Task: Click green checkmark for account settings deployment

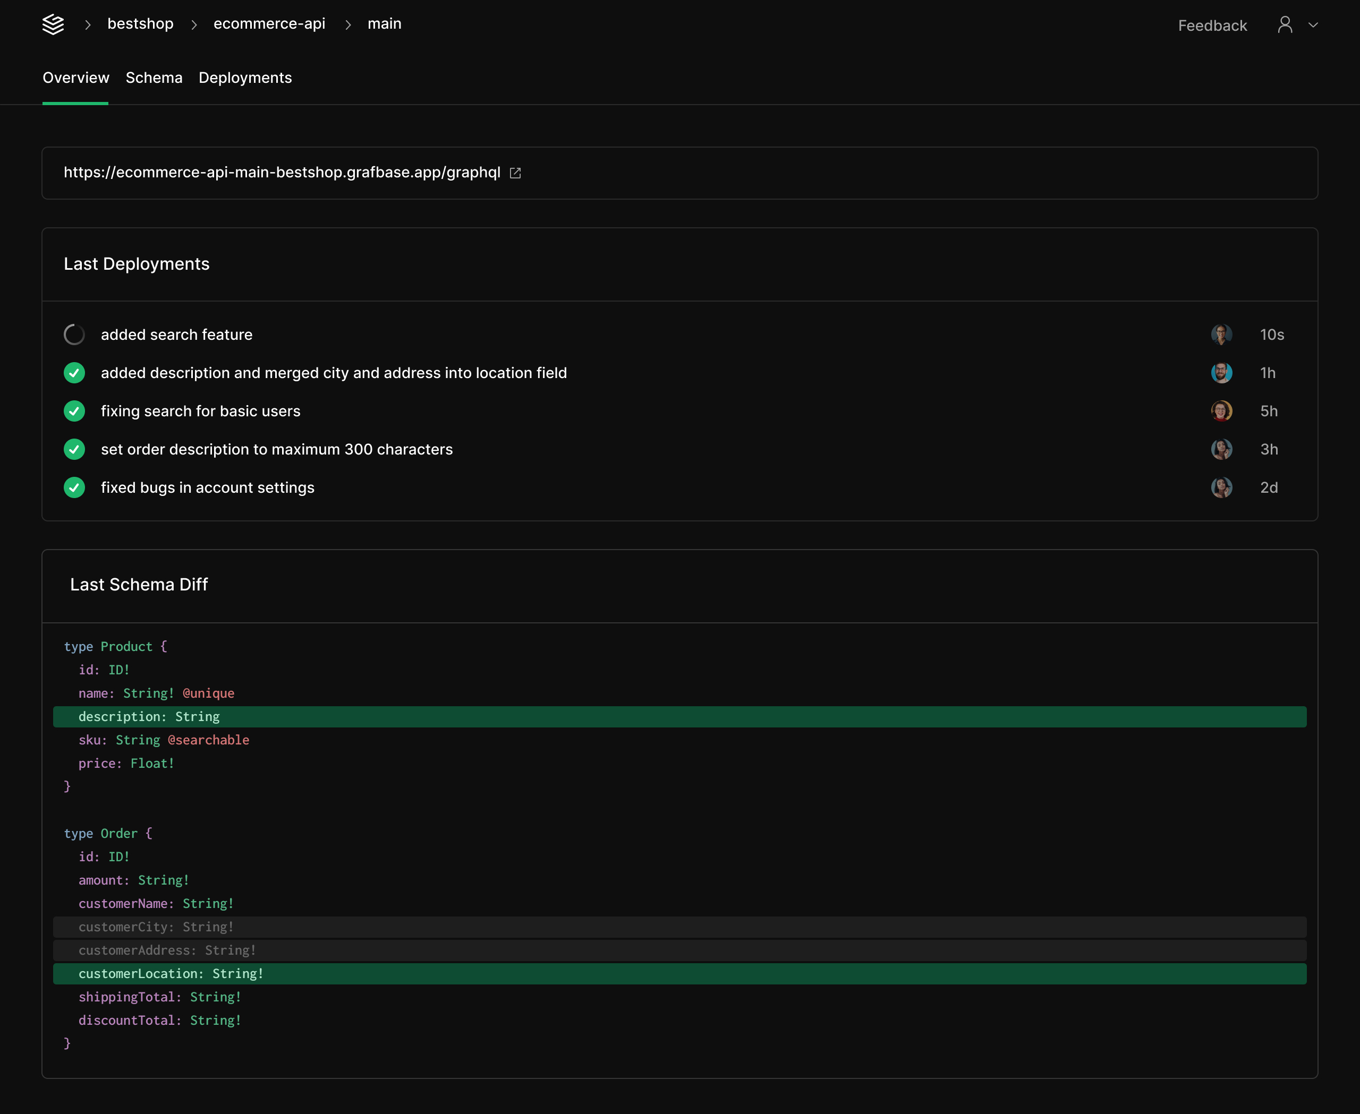Action: [x=74, y=487]
